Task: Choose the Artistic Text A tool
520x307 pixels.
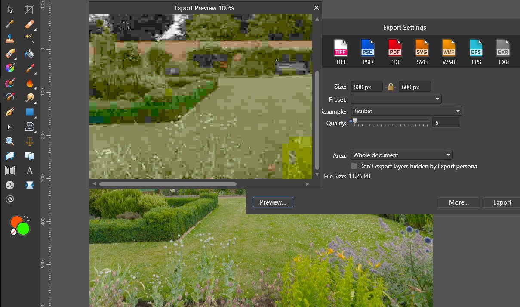Action: [x=30, y=171]
